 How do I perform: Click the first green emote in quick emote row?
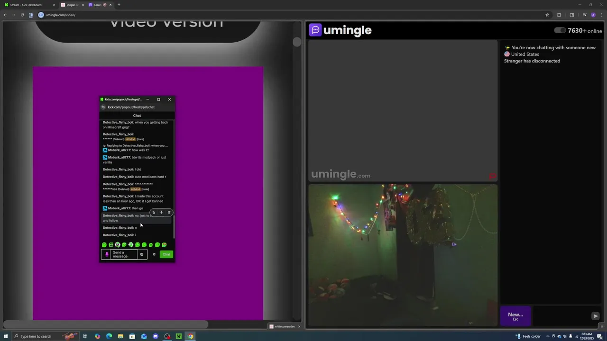pyautogui.click(x=104, y=245)
